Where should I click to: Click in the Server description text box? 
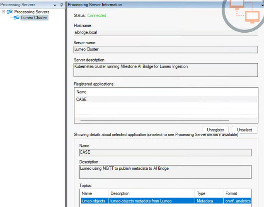[x=166, y=69]
